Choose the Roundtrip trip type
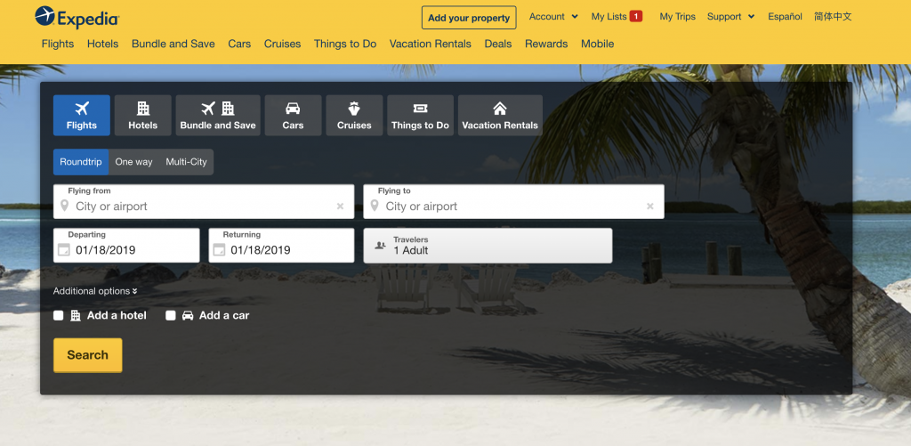This screenshot has height=446, width=911. pyautogui.click(x=81, y=162)
